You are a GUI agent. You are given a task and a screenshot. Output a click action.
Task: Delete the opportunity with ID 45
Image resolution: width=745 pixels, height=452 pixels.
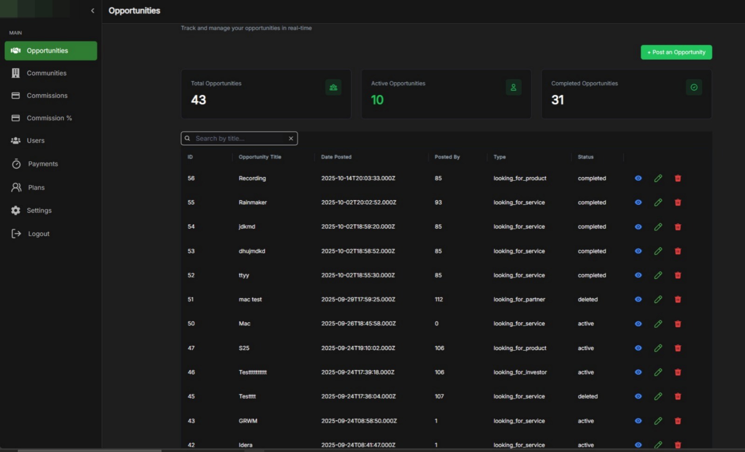click(x=678, y=396)
